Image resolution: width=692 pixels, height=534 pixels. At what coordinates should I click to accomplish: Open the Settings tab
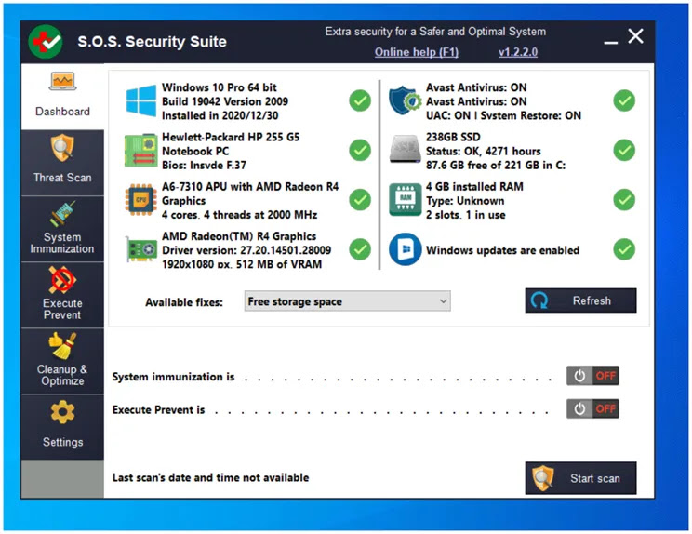62,427
